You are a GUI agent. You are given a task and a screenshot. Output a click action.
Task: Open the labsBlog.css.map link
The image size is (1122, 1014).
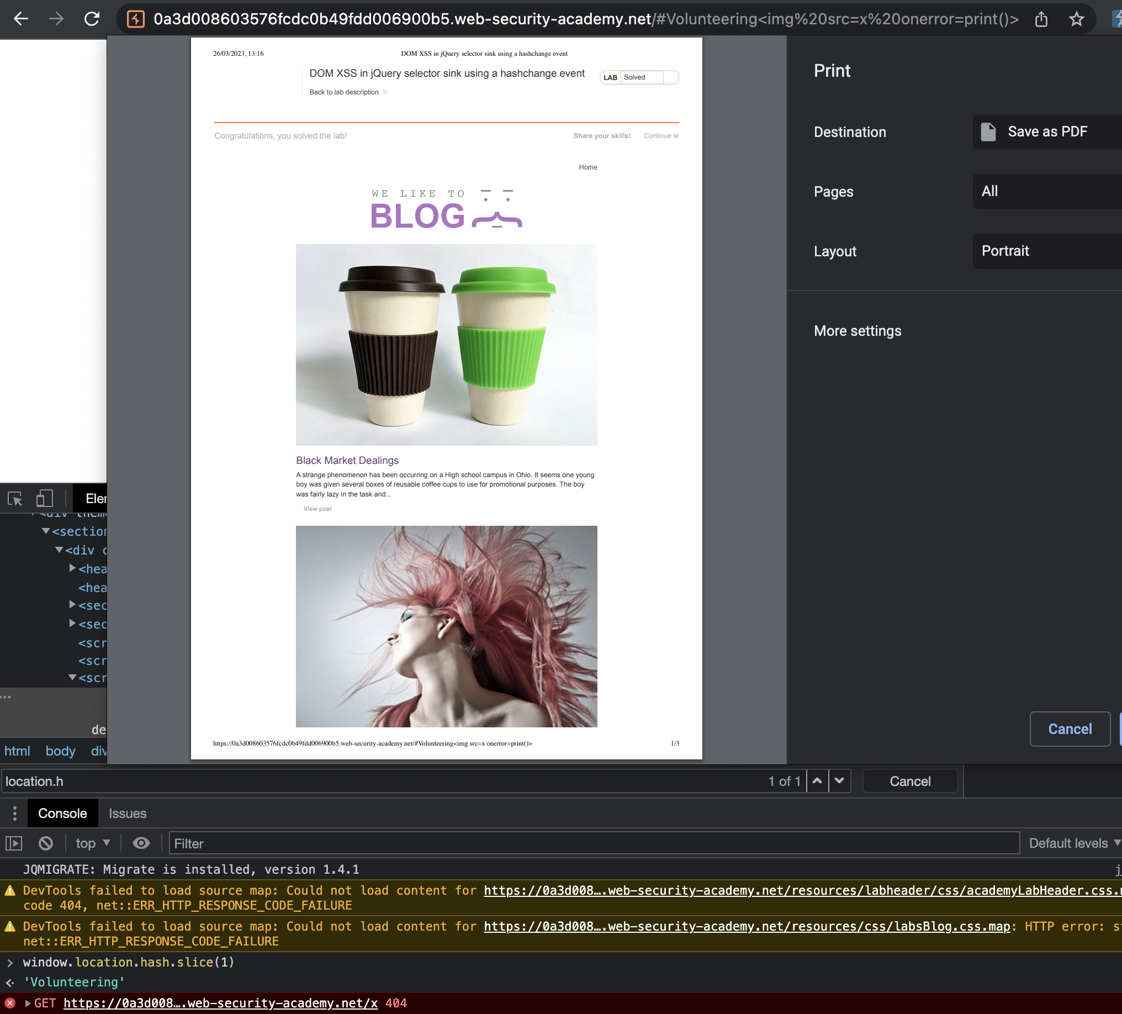[x=747, y=926]
